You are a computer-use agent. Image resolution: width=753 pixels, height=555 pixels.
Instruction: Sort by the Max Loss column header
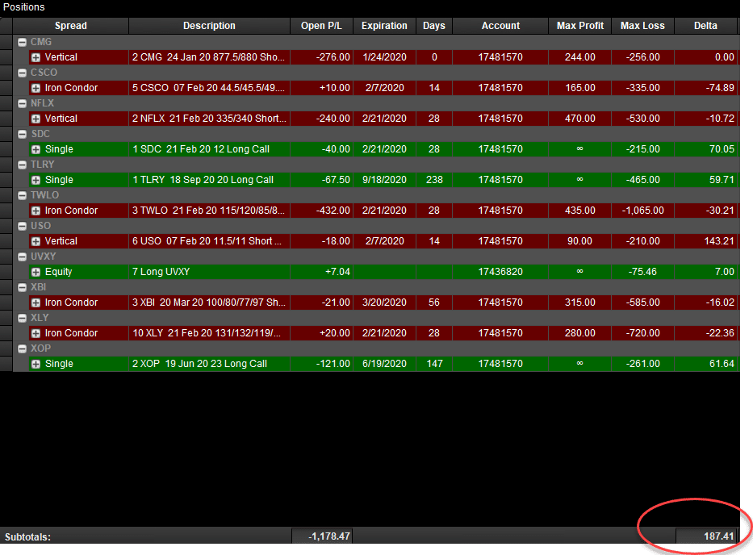click(x=642, y=26)
